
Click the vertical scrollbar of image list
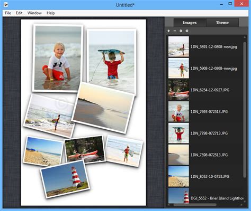245,110
